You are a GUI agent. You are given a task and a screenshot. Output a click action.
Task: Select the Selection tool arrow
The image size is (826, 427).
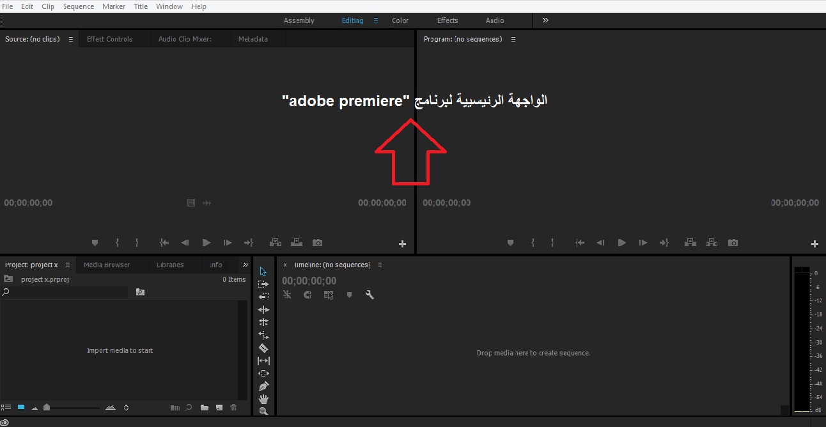(x=263, y=272)
